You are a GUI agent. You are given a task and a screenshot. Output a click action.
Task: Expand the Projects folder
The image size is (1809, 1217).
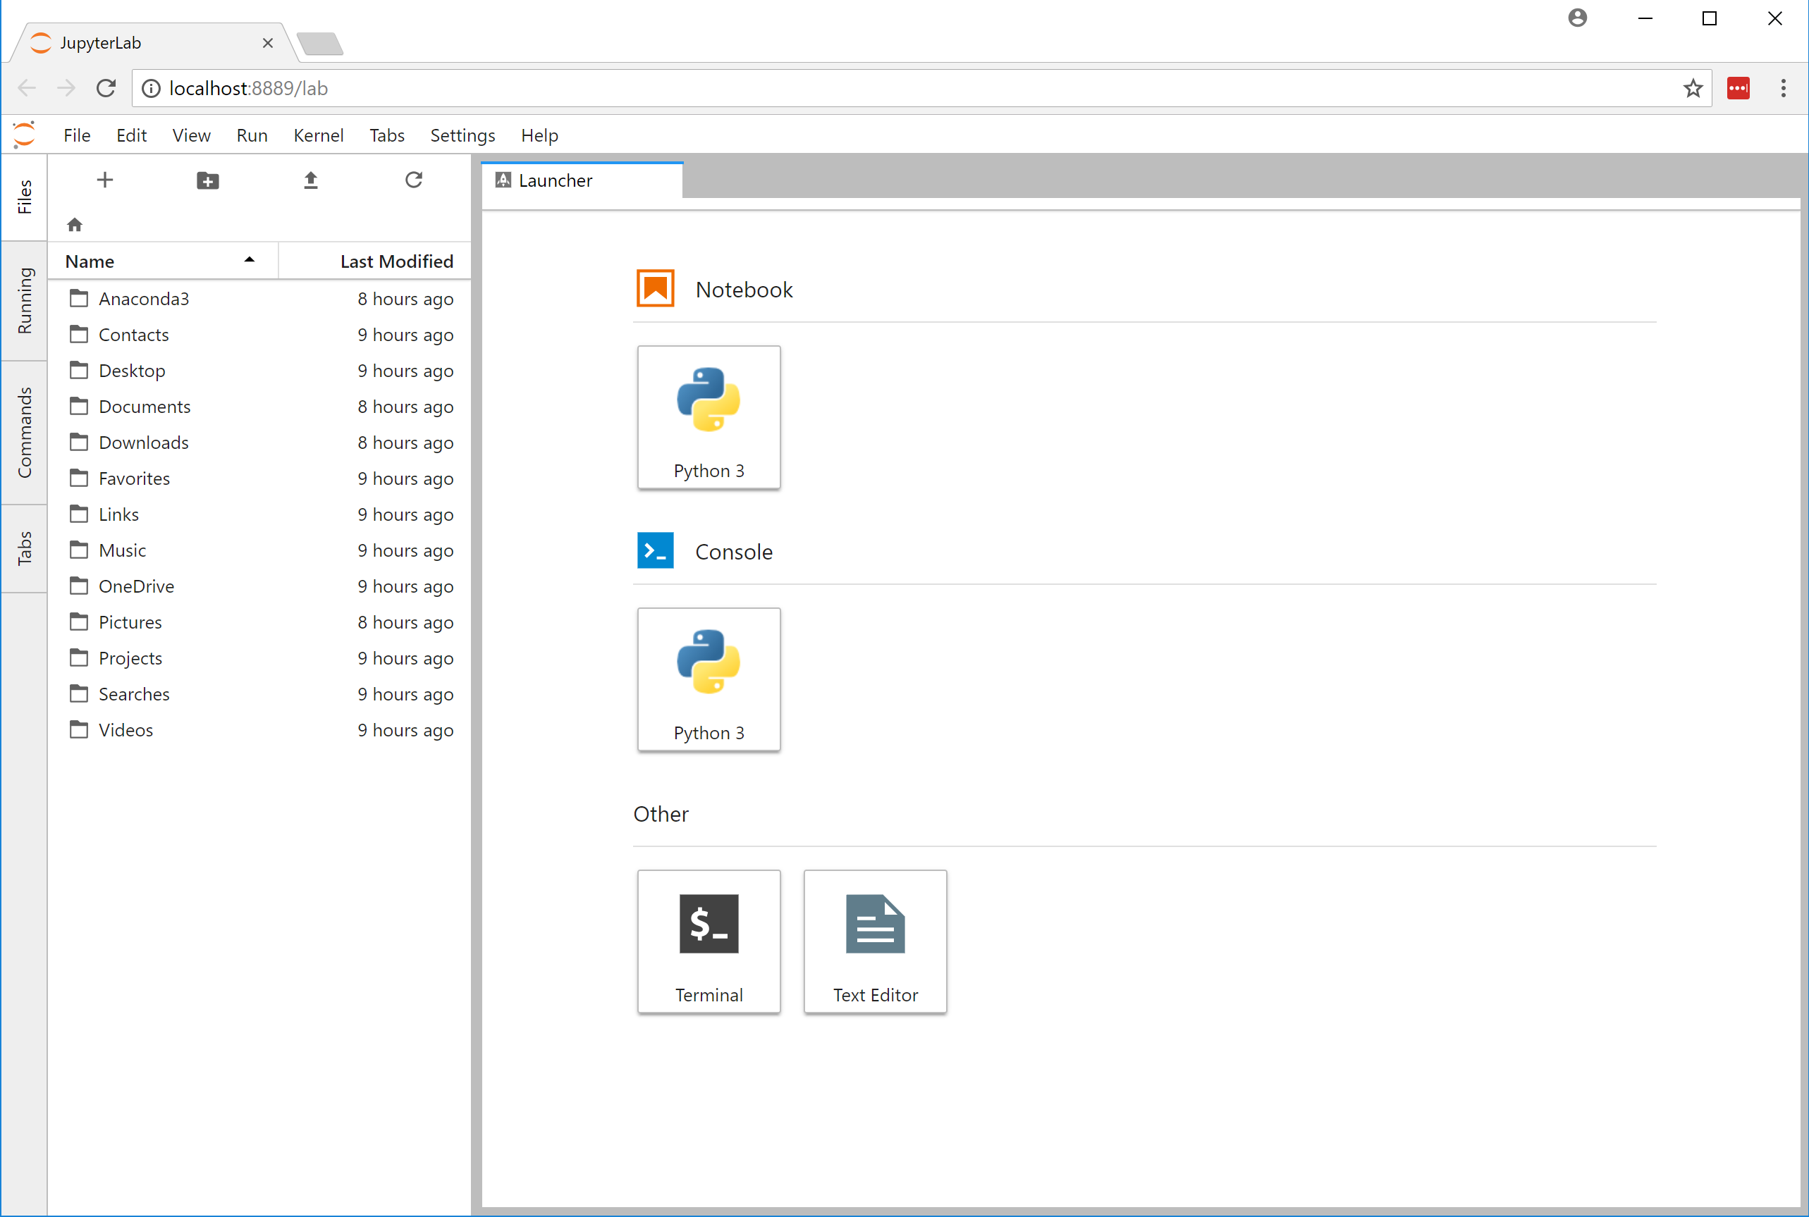128,657
